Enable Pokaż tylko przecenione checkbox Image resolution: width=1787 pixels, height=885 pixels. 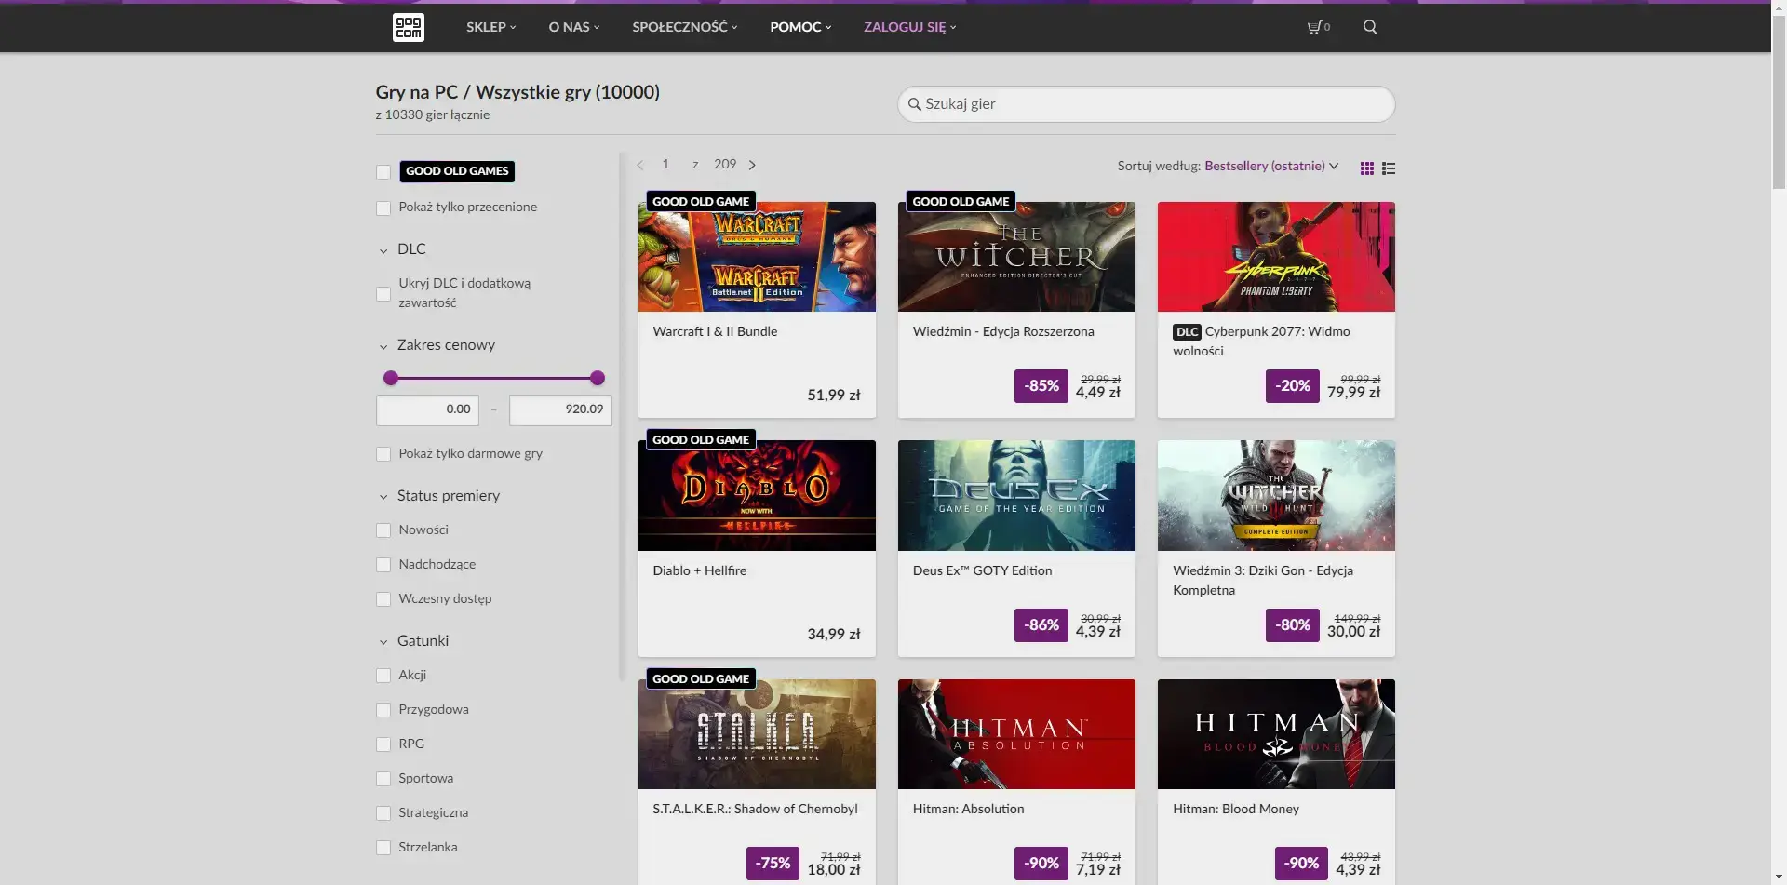[x=383, y=208]
